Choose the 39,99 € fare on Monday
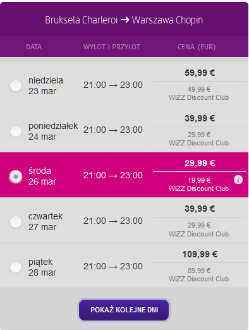Image resolution: width=249 pixels, height=330 pixels. point(200,118)
